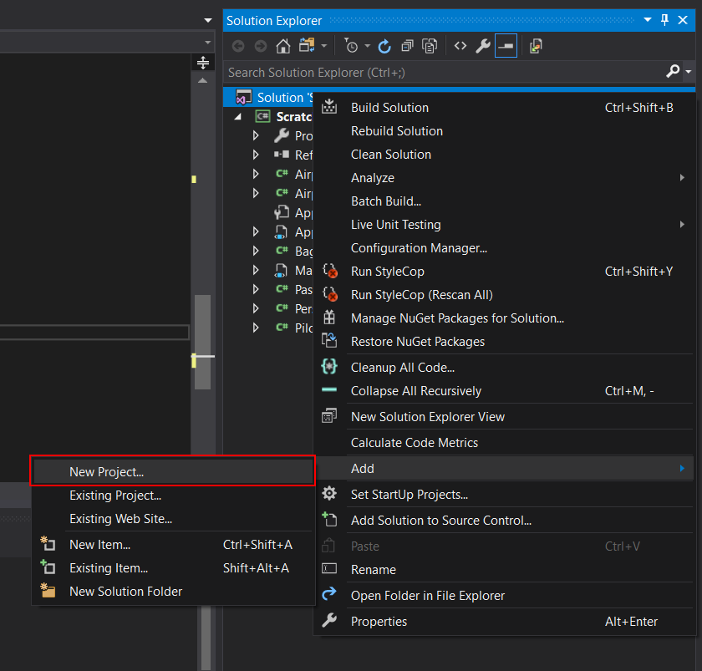This screenshot has height=671, width=702.
Task: Open the Solution Explorer window position dropdown
Action: tap(648, 20)
